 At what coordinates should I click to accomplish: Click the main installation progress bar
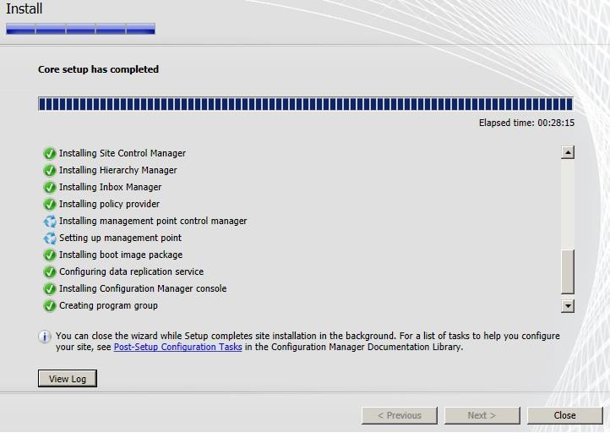(x=306, y=104)
